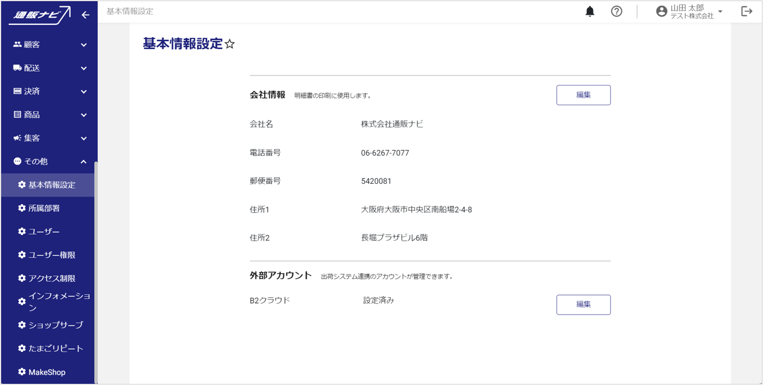This screenshot has height=385, width=763.
Task: Open the たまごリピート settings
Action: coord(56,348)
